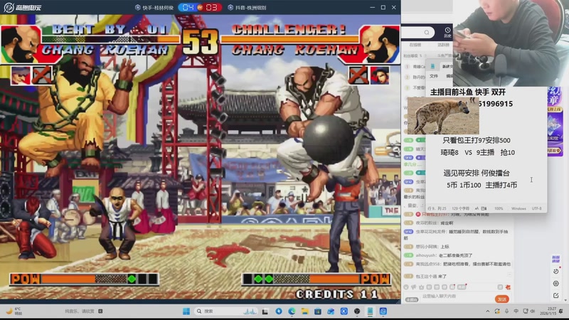Image resolution: width=569 pixels, height=320 pixels.
Task: Click the 快手-桂林何俊 player label in title bar
Action: (154, 7)
